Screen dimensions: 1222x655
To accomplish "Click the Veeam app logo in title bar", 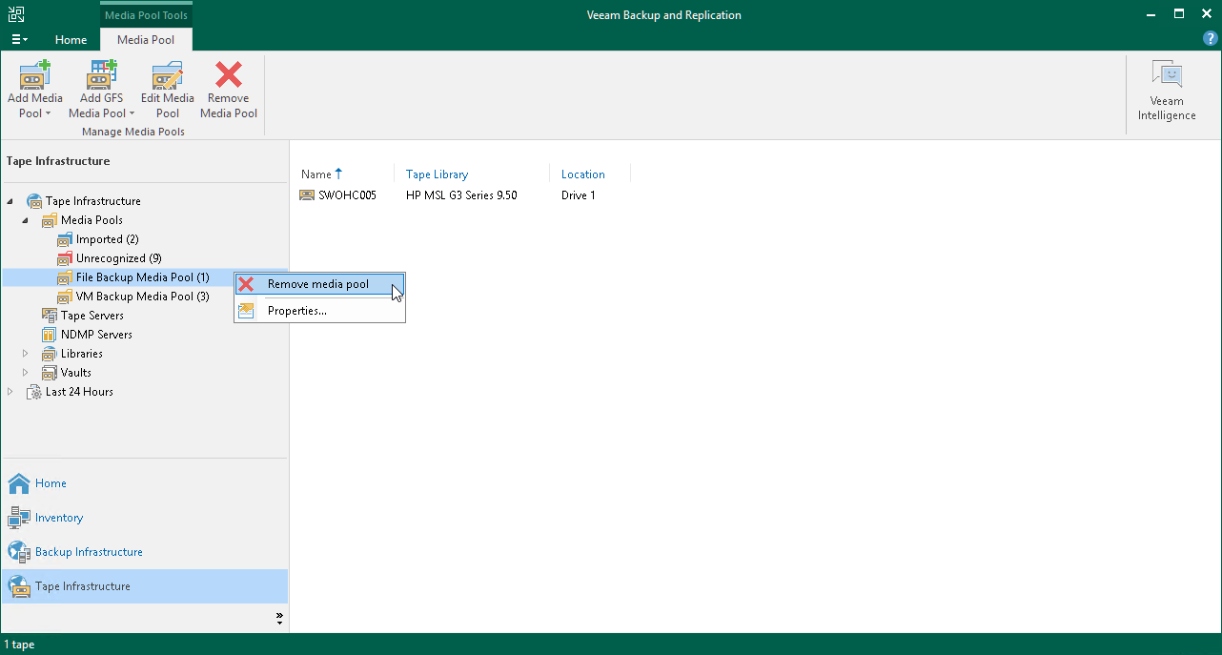I will [x=14, y=14].
